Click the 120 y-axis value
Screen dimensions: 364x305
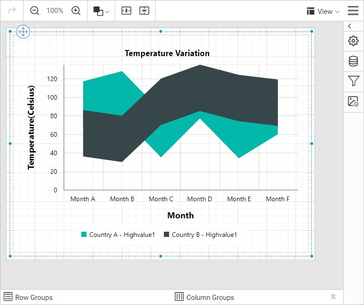[x=52, y=79]
